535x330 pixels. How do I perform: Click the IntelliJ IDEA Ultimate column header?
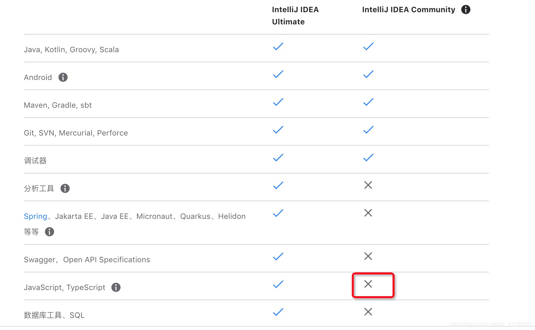click(295, 16)
